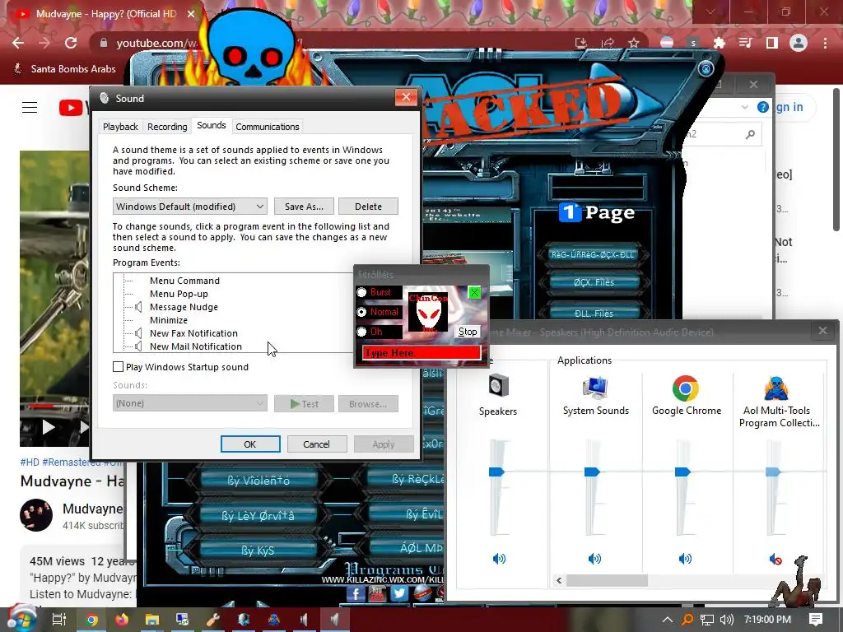Bookmark this page with the star icon
This screenshot has width=843, height=632.
click(634, 43)
